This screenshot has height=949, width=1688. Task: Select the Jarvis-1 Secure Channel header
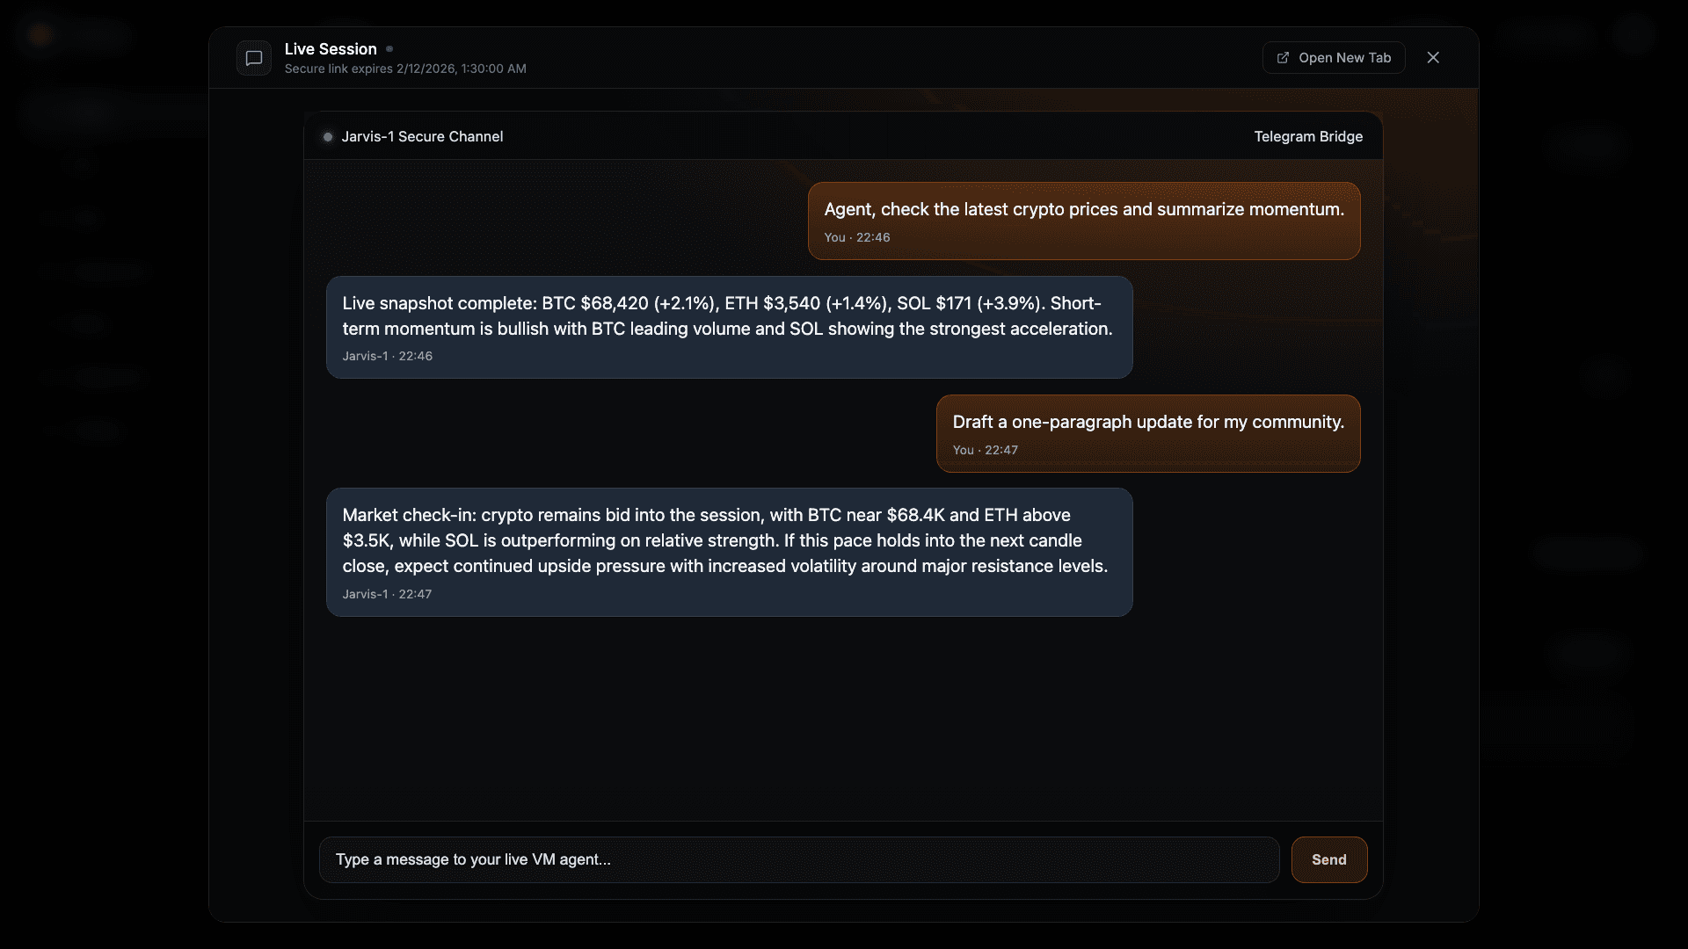(x=422, y=136)
